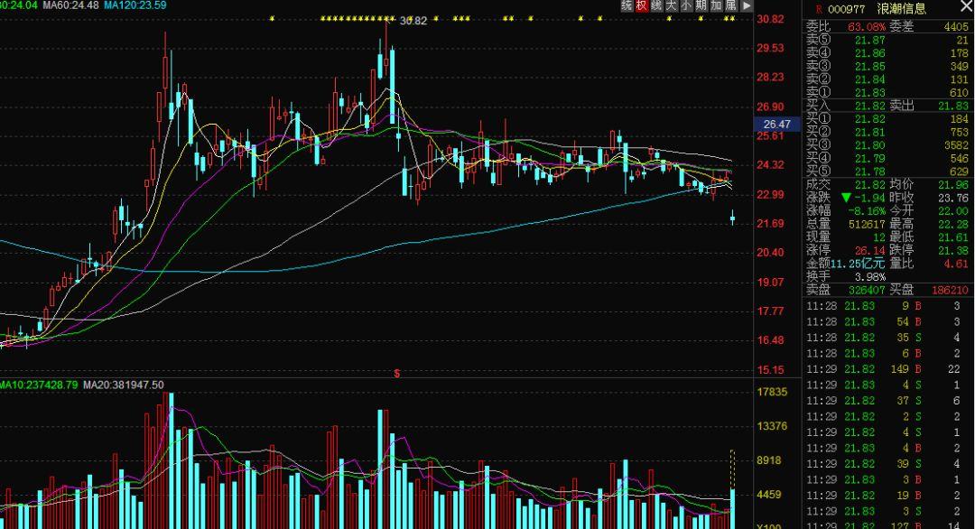The height and width of the screenshot is (529, 975).
Task: Click the 量比 4.61 value
Action: point(956,264)
